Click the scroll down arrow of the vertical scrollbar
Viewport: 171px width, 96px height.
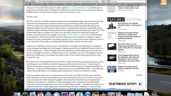pos(146,88)
